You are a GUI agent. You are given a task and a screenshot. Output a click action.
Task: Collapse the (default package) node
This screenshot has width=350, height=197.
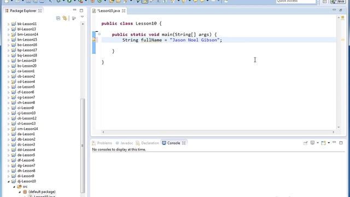tap(20, 192)
